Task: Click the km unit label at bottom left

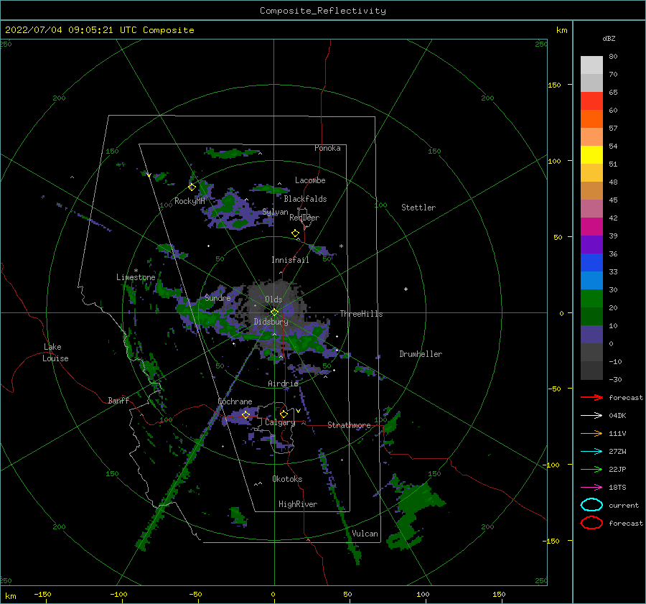Action: 10,596
